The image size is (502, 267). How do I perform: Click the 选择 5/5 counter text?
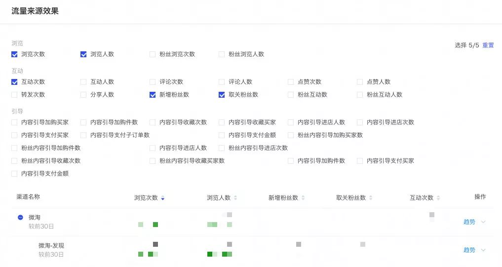tap(467, 45)
